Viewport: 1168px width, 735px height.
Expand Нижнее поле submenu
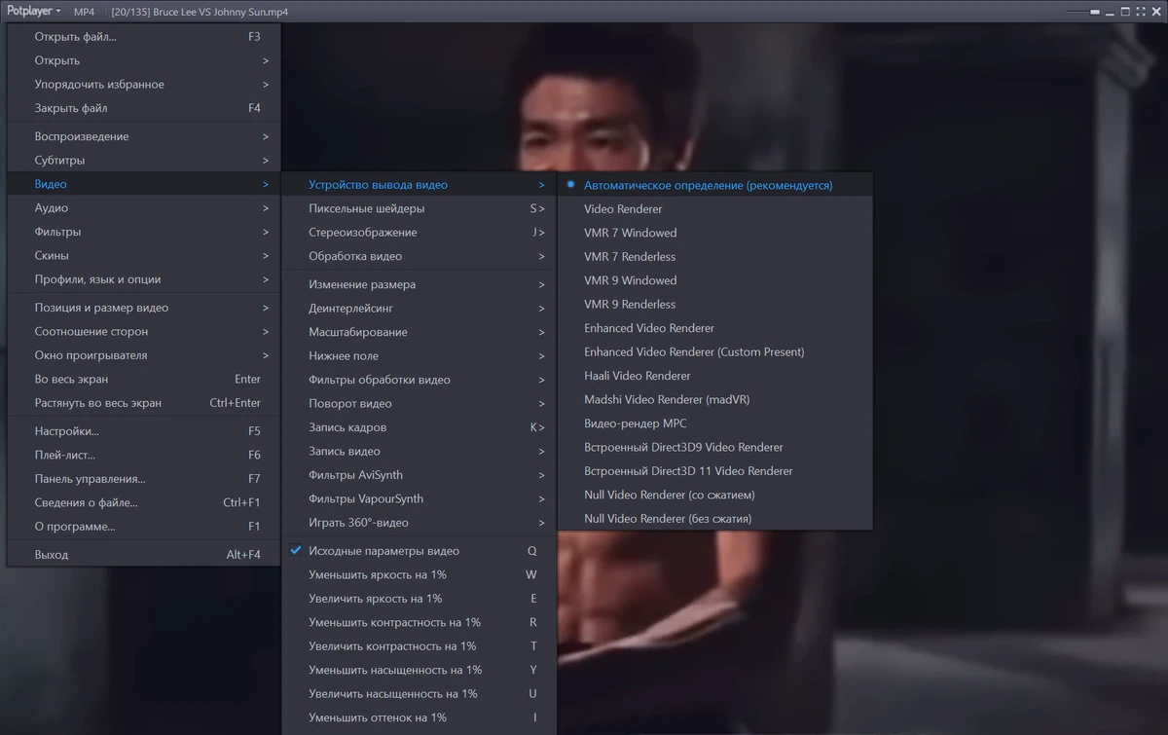point(419,356)
